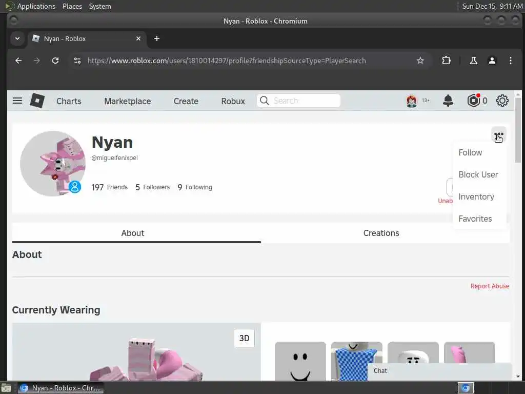View the 5 Followers list
This screenshot has height=394, width=525.
152,187
